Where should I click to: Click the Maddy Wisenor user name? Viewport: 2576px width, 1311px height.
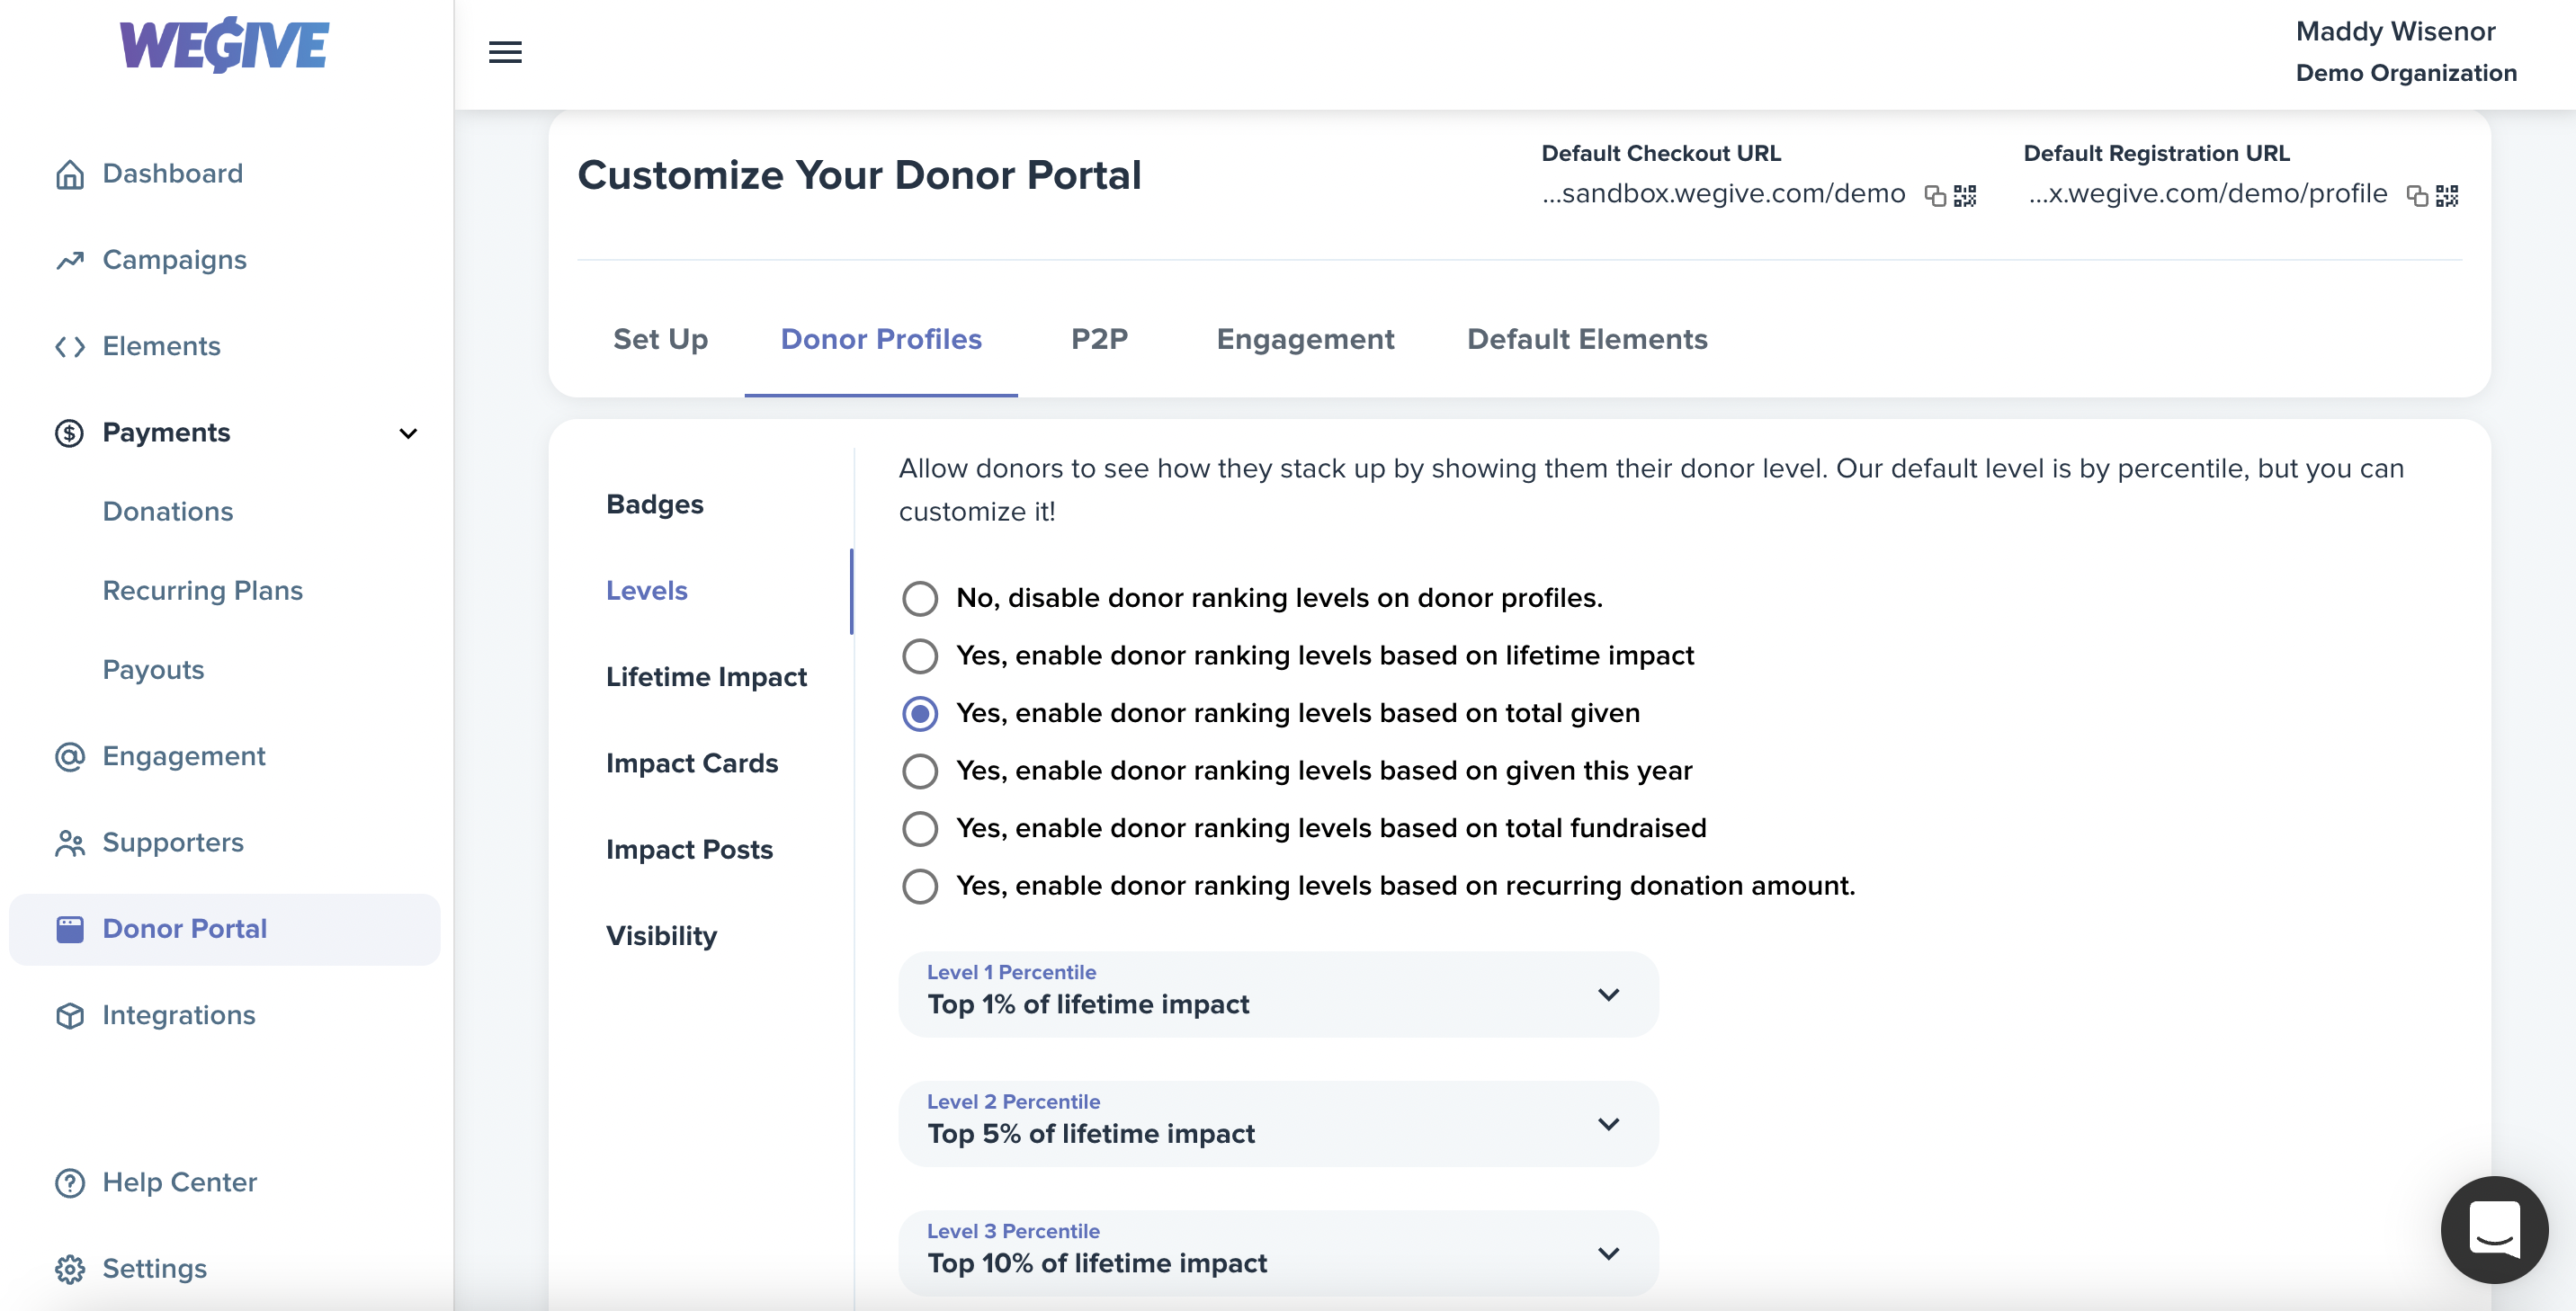2395,32
